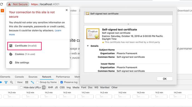192x107 pixels.
Task: Filter requests by JS
Action: 56,87
